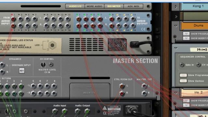Click the Kong 1 device name label
This screenshot has width=208, height=117.
(195, 6)
